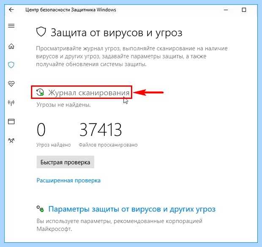Click the Защита от вирусов и угроз heading

117,33
